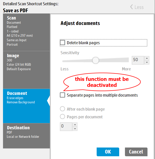Click the Adjust documents heading
Screen dimensions: 155x159
click(80, 23)
